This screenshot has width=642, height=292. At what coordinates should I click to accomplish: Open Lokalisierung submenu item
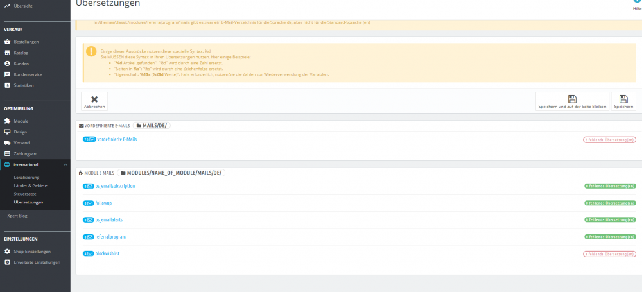[x=26, y=178]
